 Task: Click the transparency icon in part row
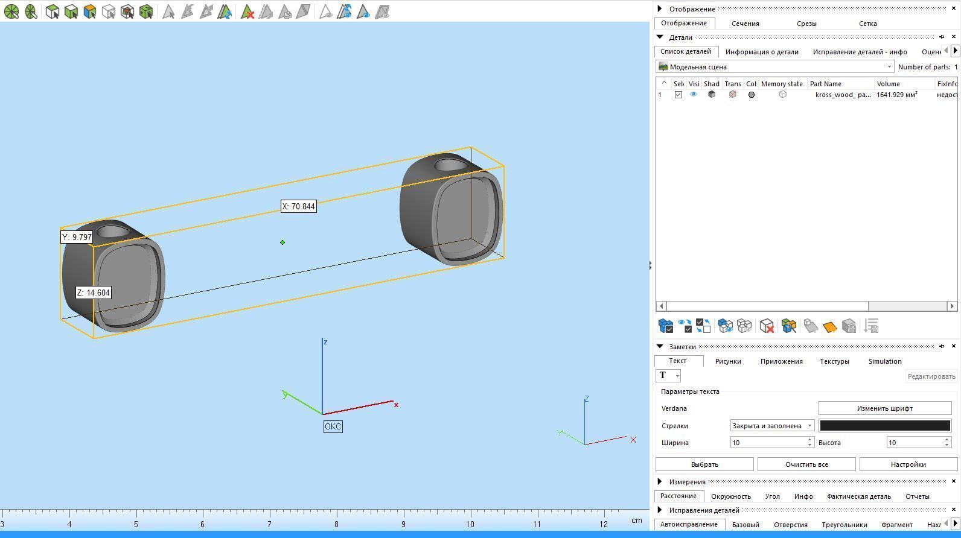[733, 95]
